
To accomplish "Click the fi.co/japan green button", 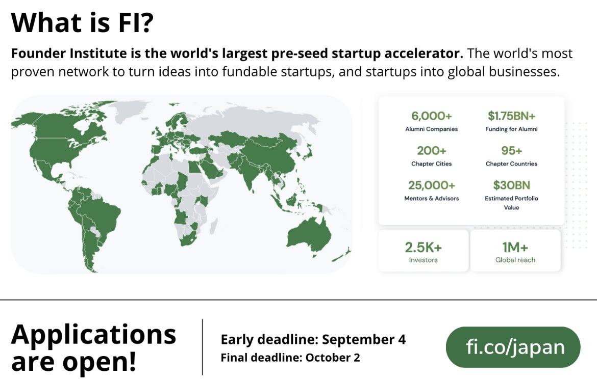I will click(513, 347).
